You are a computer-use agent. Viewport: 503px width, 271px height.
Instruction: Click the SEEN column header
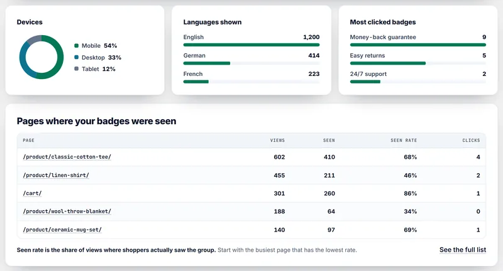point(329,140)
